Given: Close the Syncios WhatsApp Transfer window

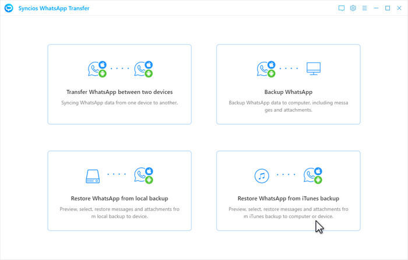Looking at the screenshot, I should click(399, 8).
